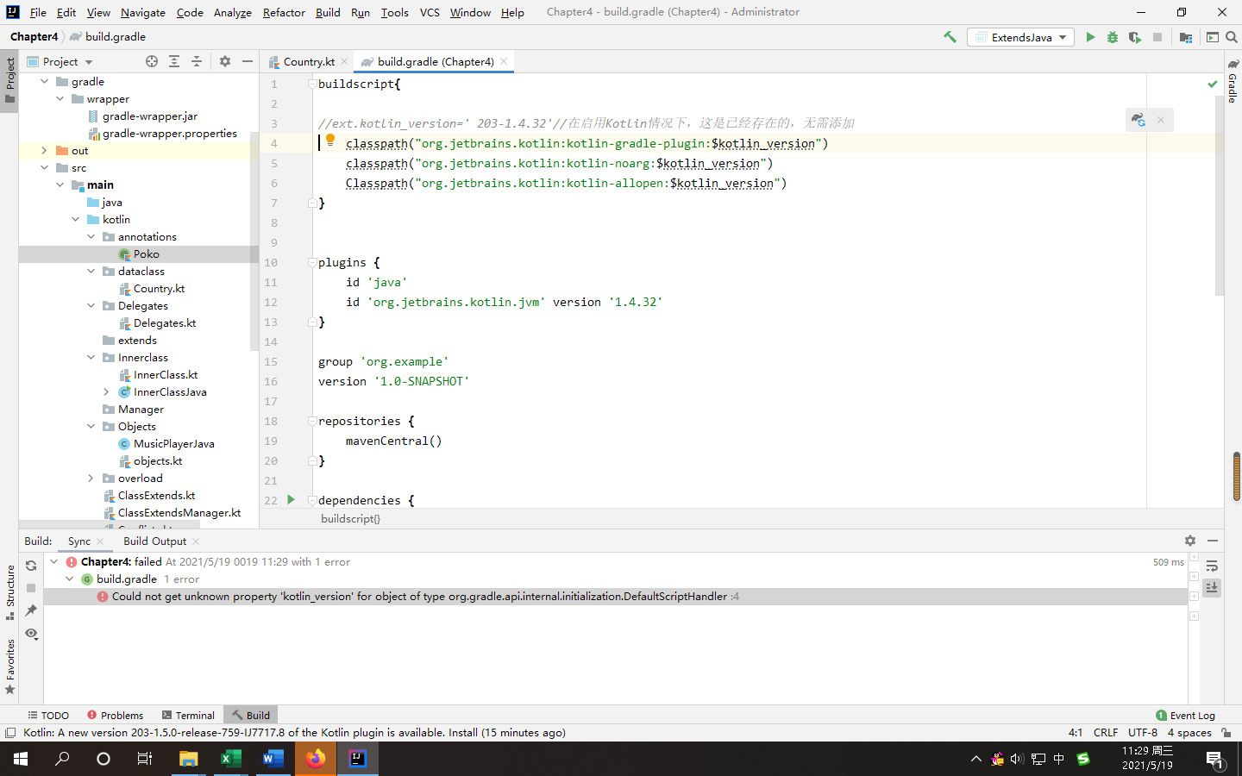Viewport: 1242px width, 776px height.
Task: Switch to Build Output tab
Action: click(x=154, y=541)
